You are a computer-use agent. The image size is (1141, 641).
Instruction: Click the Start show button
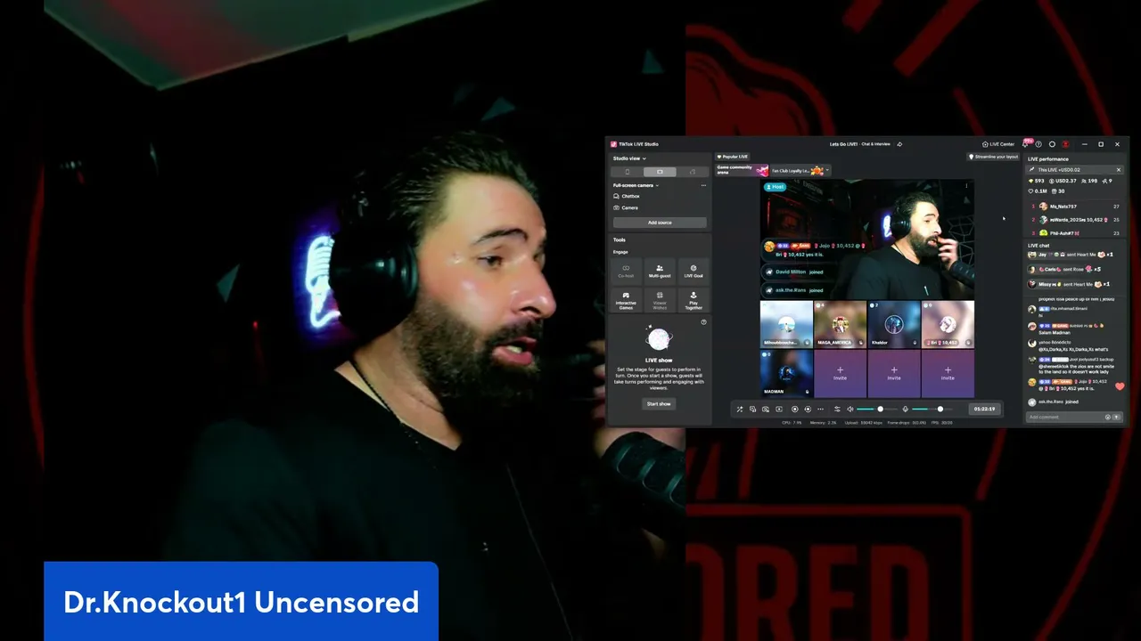(659, 403)
